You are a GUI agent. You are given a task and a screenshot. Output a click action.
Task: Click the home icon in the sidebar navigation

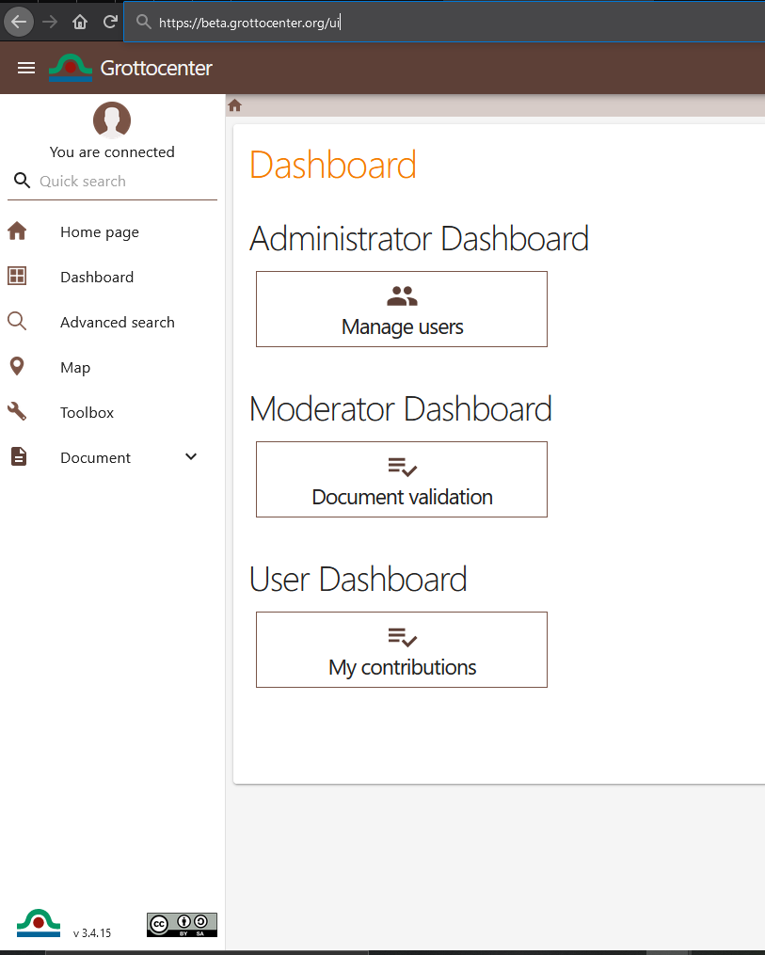pos(17,231)
